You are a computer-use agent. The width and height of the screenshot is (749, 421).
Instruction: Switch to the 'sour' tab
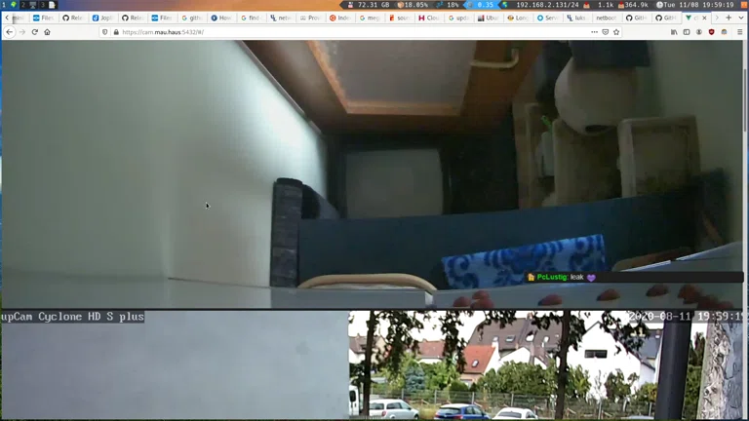(399, 18)
